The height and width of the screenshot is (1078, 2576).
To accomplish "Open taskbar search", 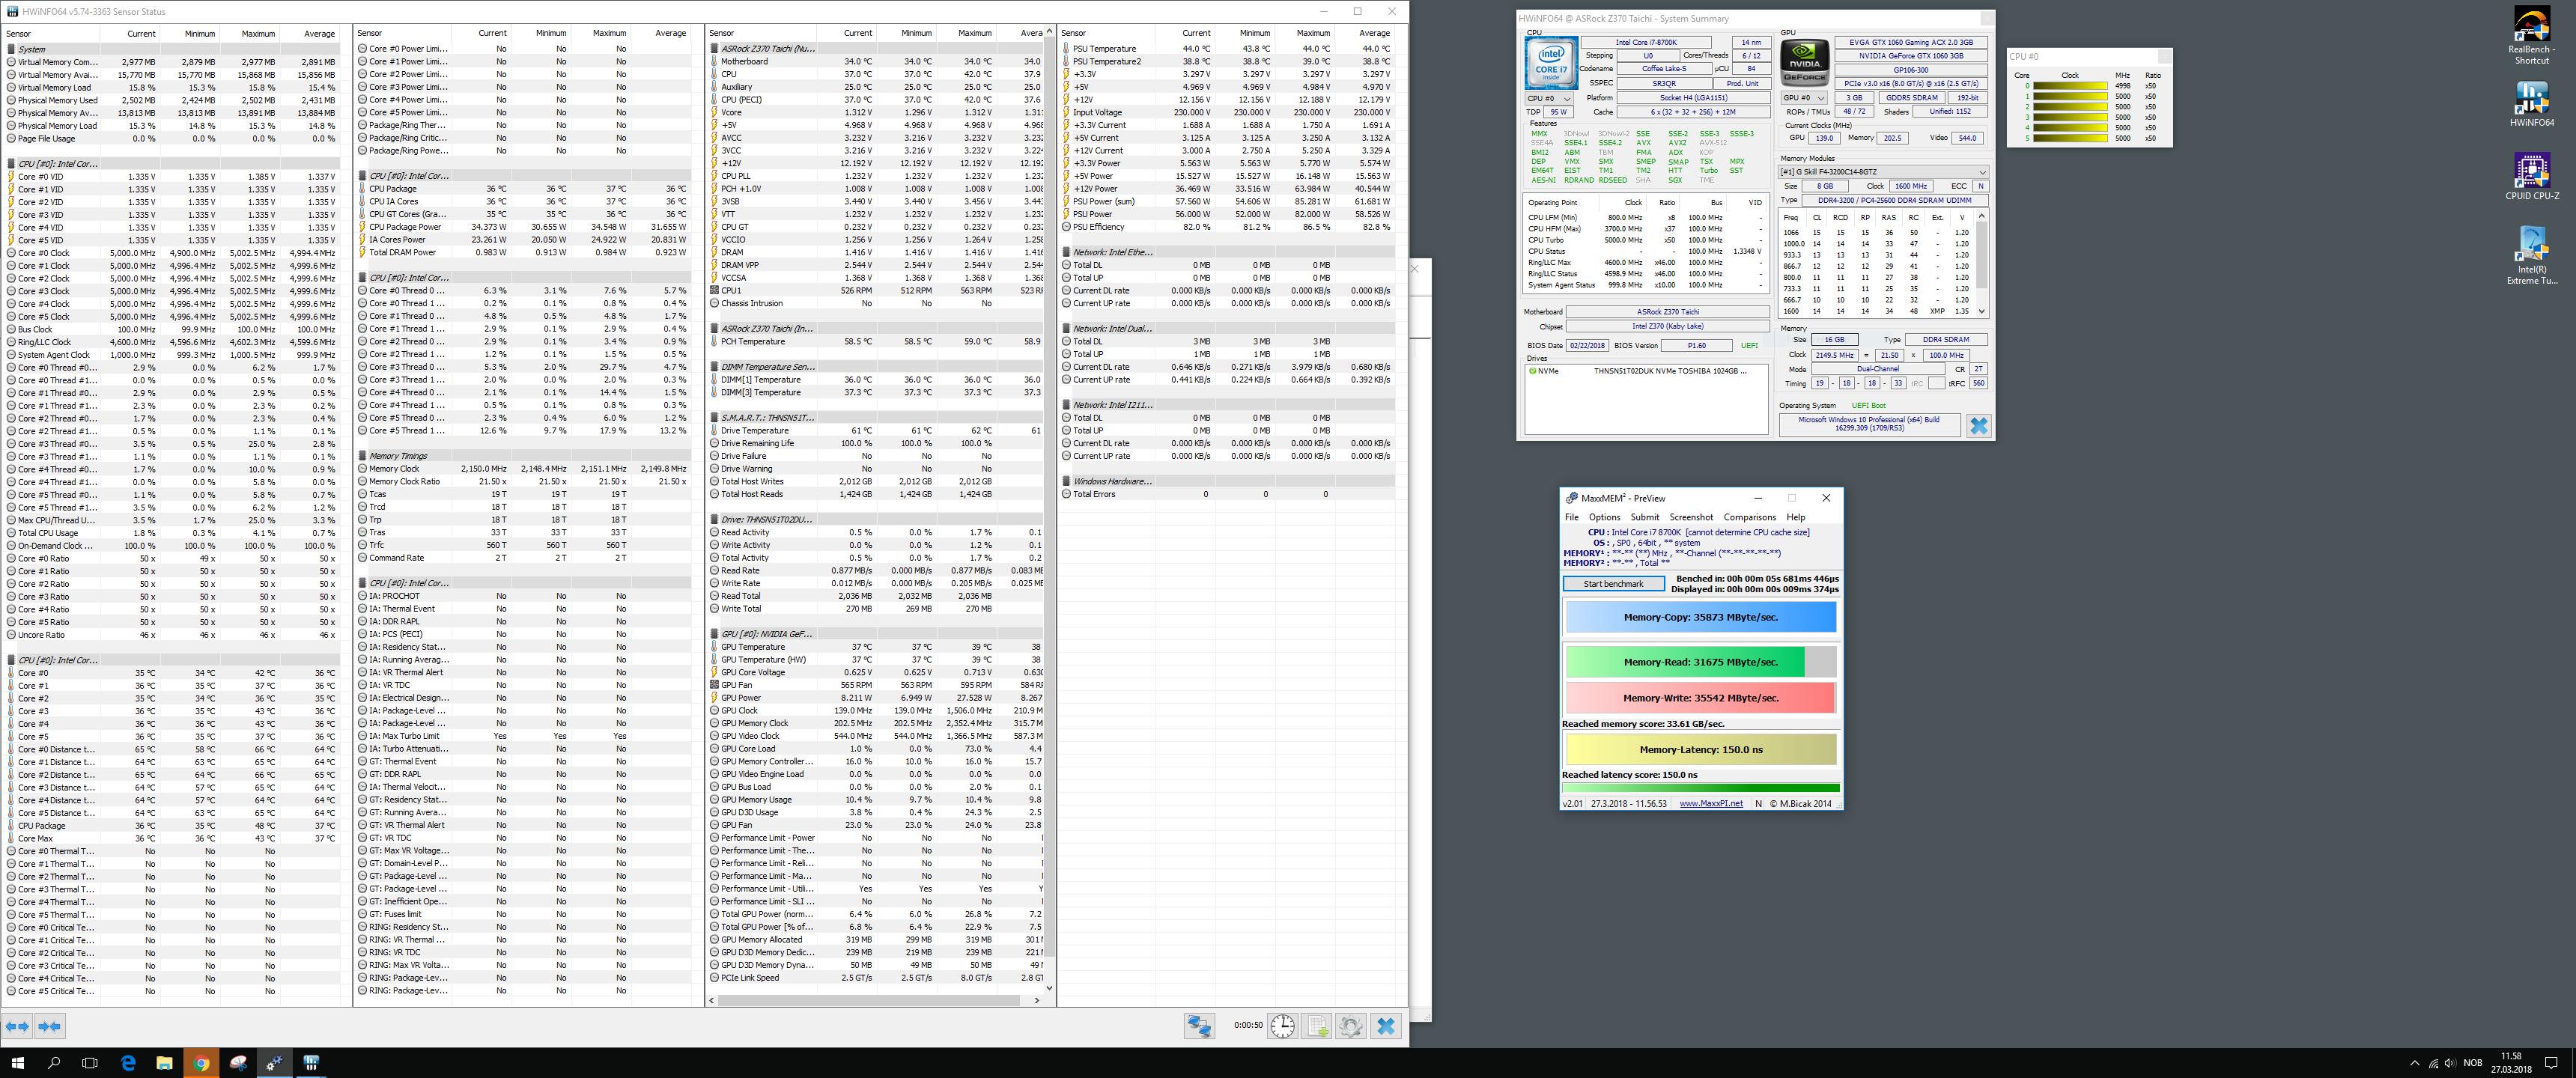I will tap(54, 1063).
